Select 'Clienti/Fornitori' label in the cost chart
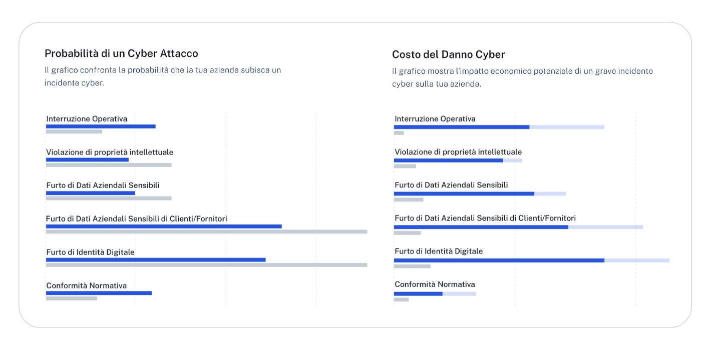This screenshot has width=701, height=350. pos(485,218)
